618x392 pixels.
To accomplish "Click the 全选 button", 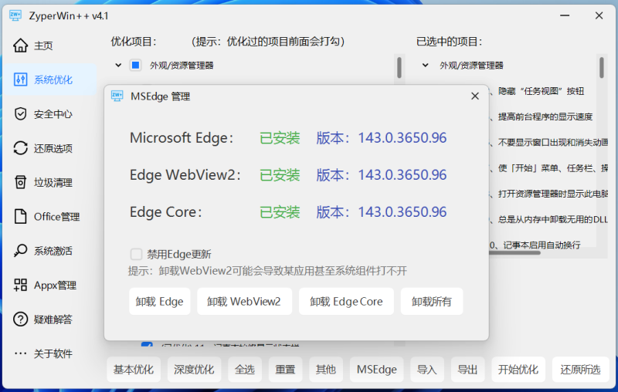I will click(245, 370).
